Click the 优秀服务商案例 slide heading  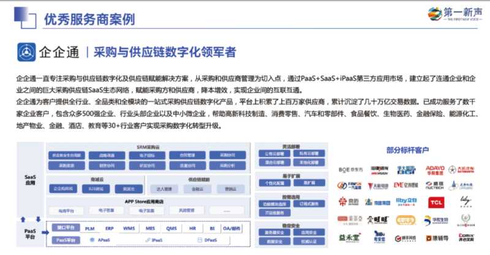tap(89, 20)
